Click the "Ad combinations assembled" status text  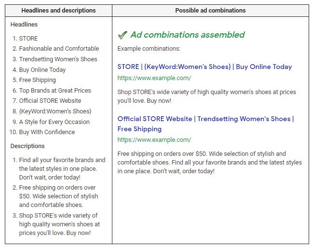(x=188, y=35)
